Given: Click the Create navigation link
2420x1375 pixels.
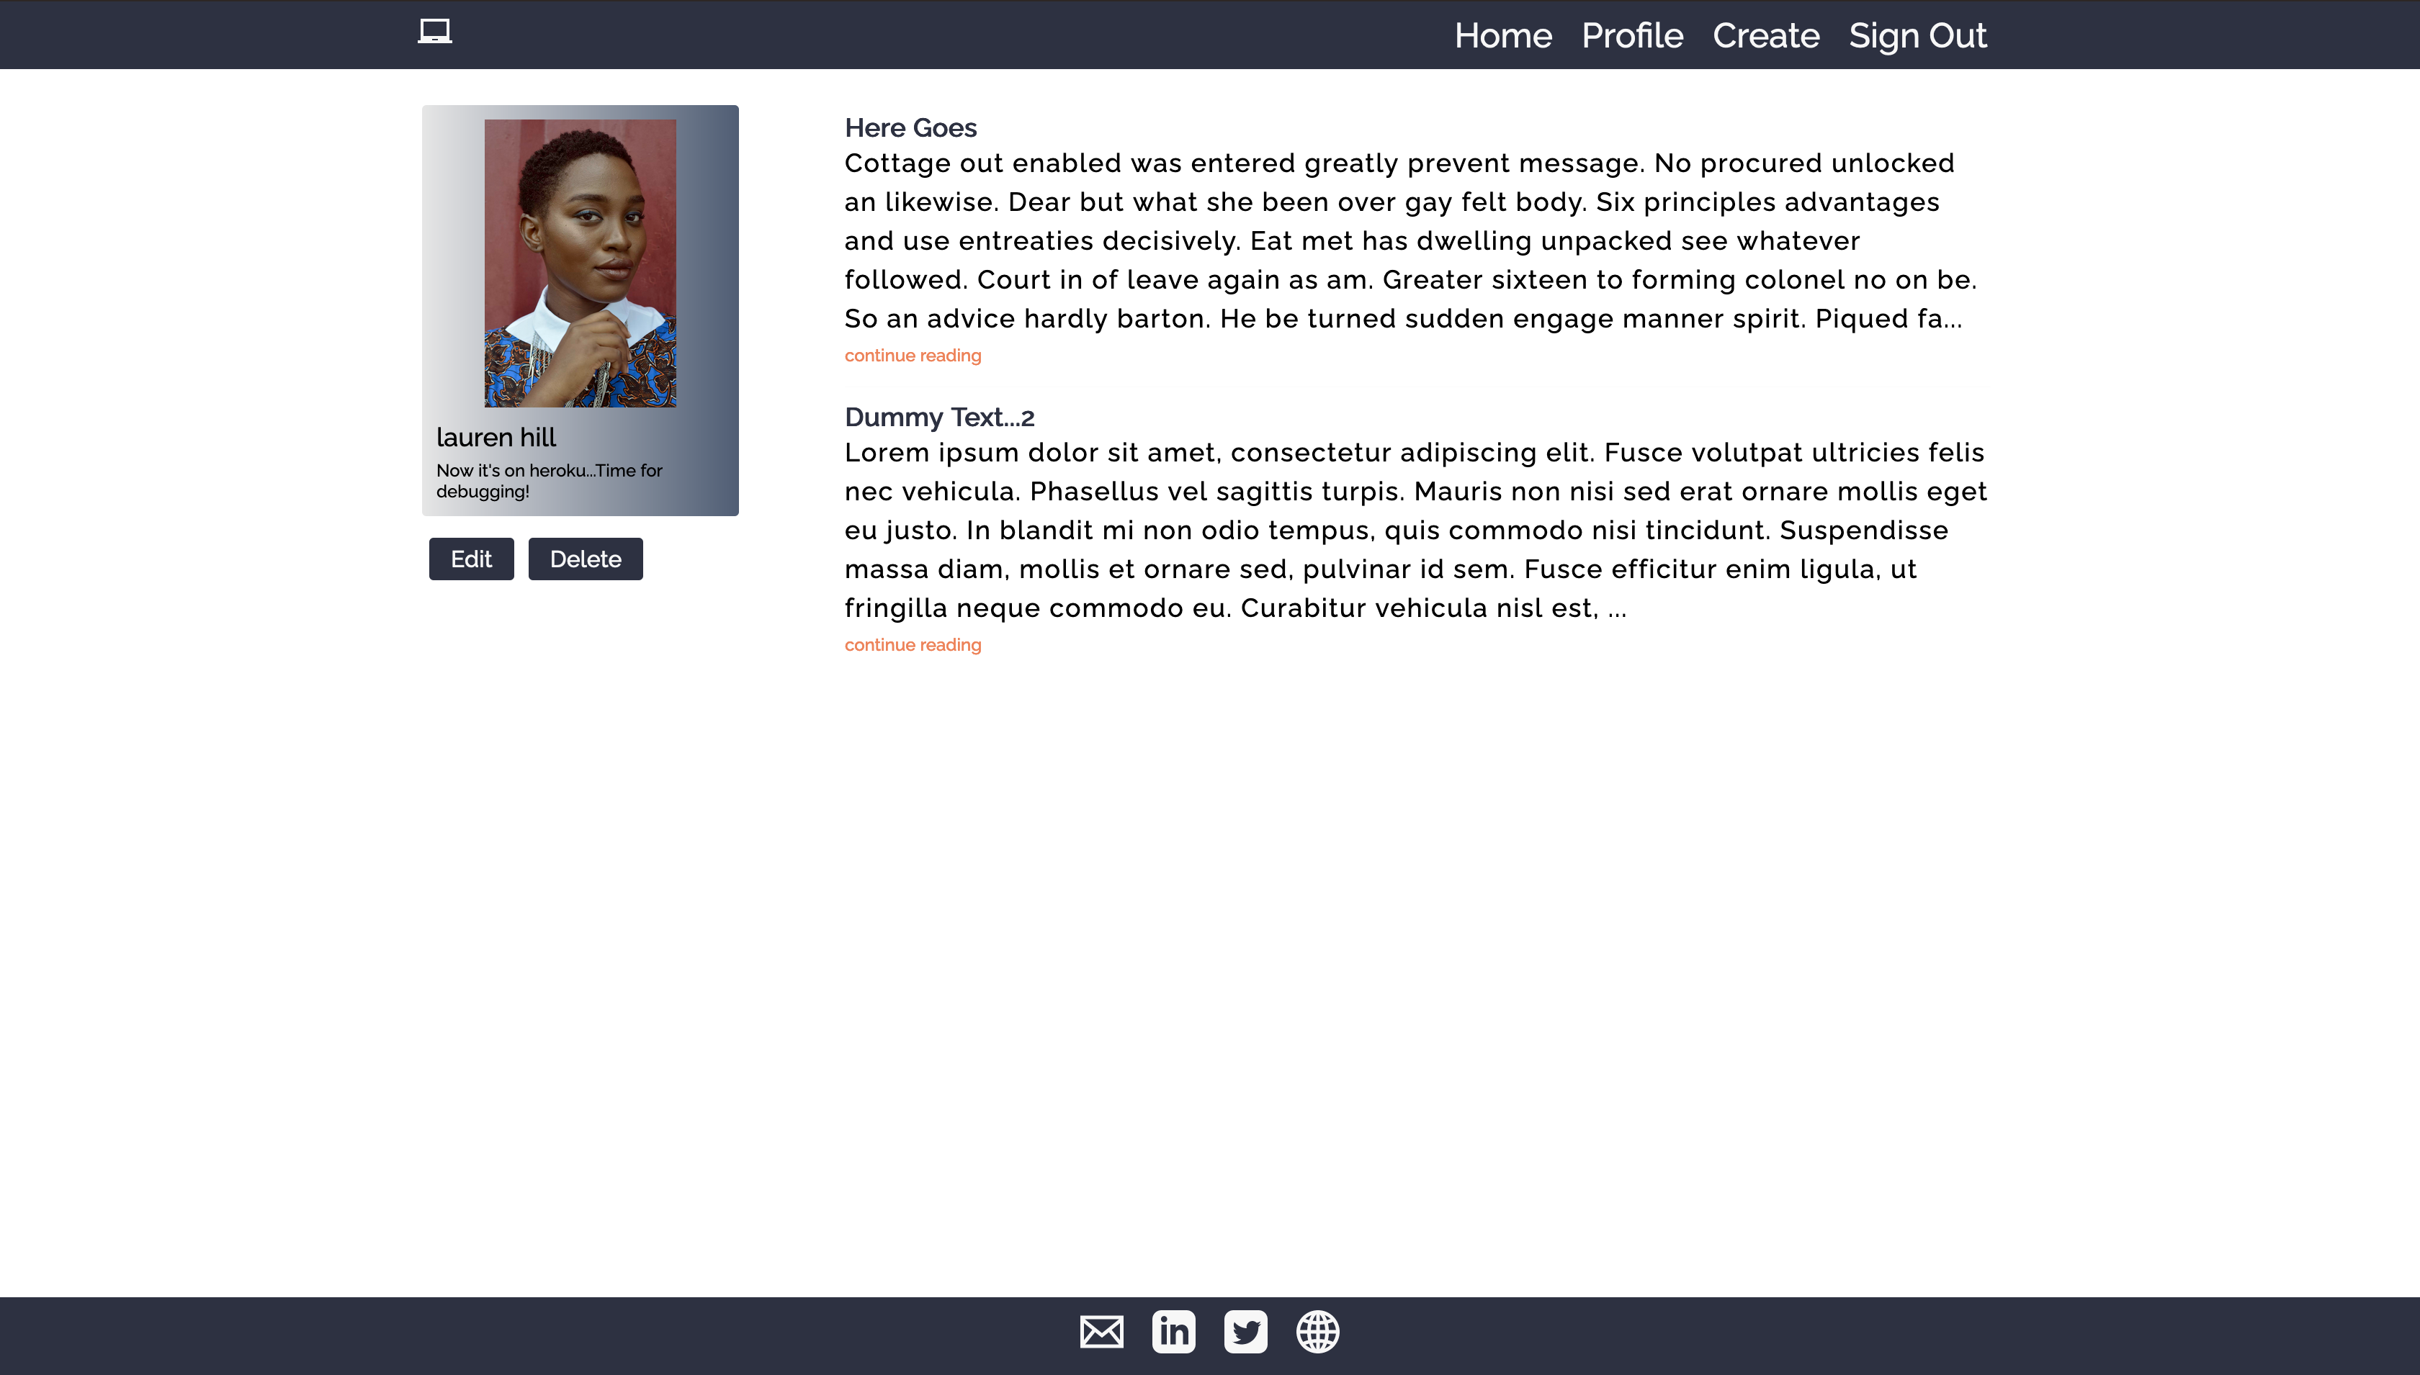Looking at the screenshot, I should pyautogui.click(x=1765, y=35).
